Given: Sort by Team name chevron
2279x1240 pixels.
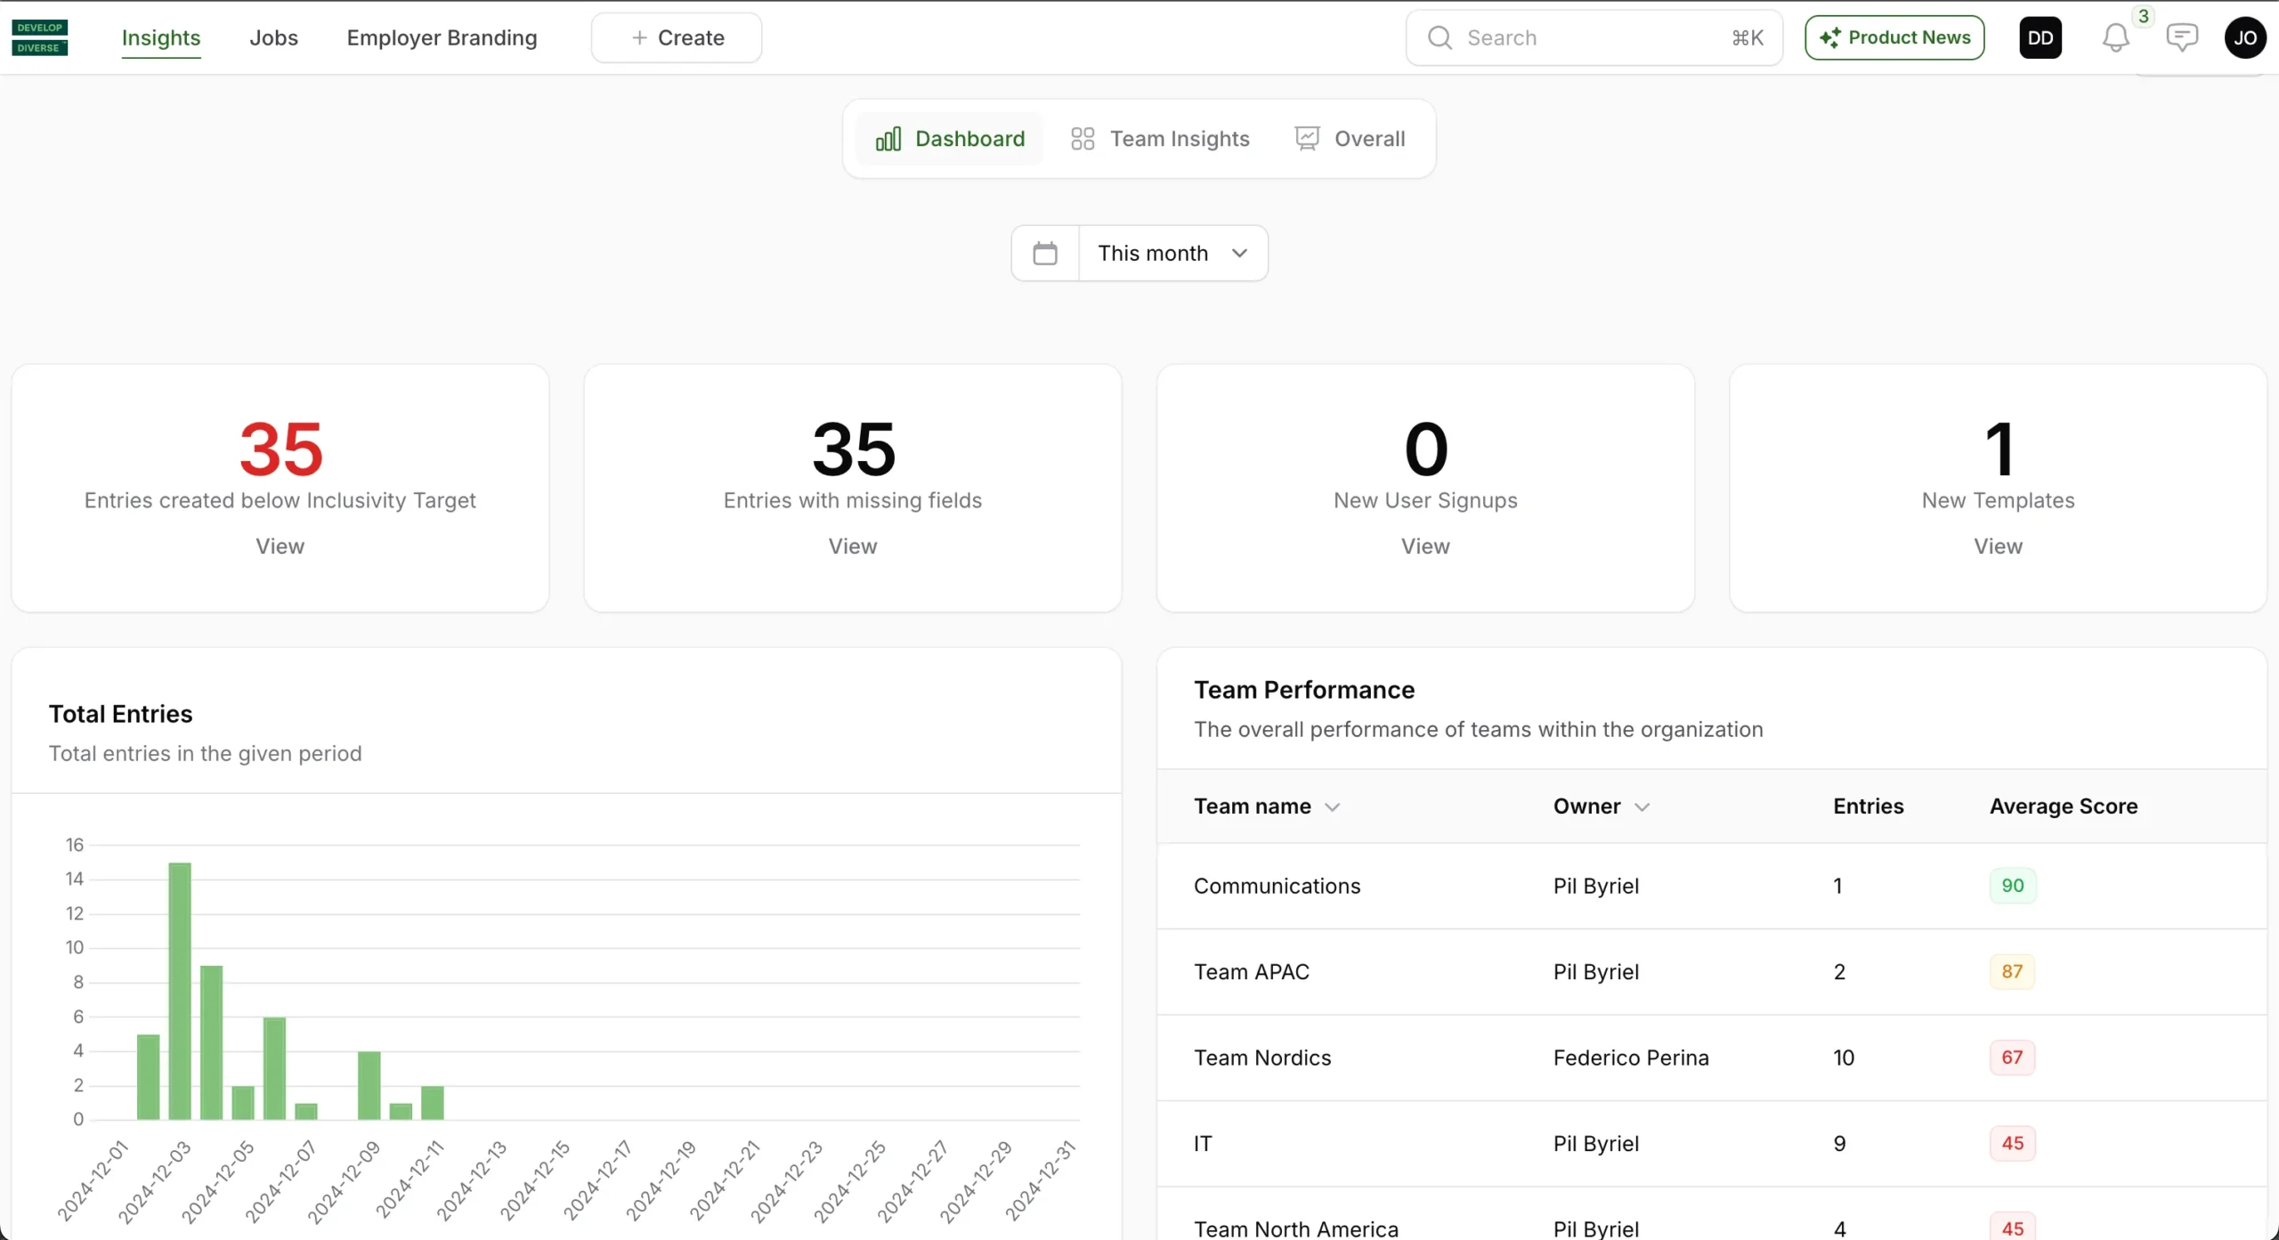Looking at the screenshot, I should (1332, 807).
